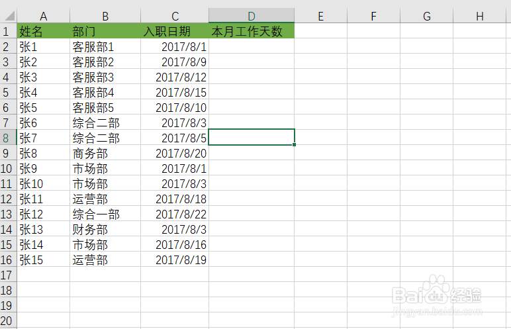Click cell containing 张11
The image size is (511, 329).
(43, 198)
